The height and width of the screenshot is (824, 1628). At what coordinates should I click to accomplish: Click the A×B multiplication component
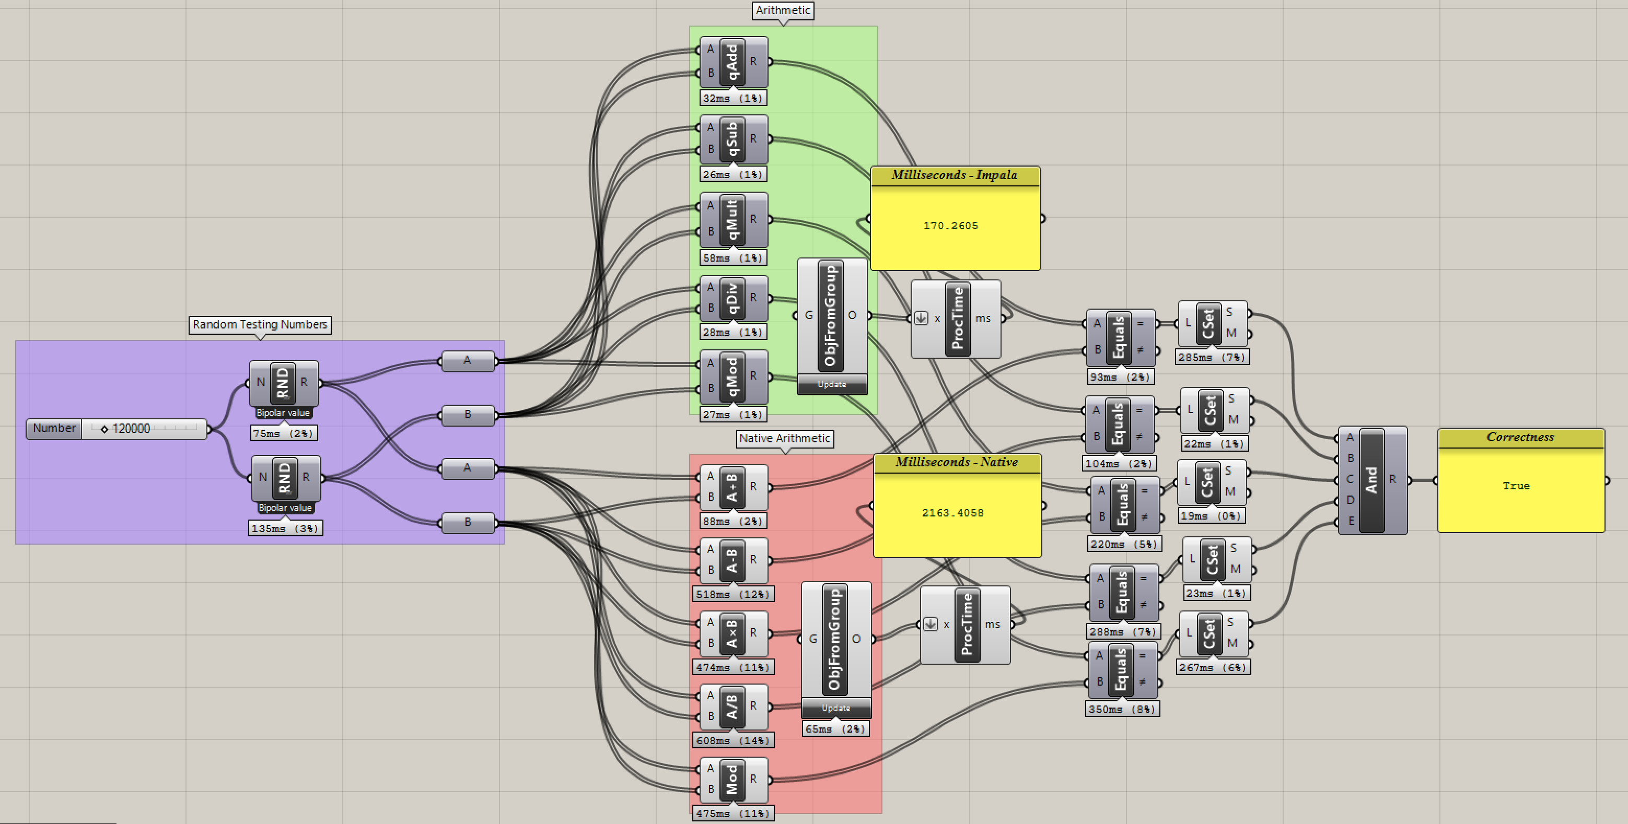pyautogui.click(x=732, y=633)
